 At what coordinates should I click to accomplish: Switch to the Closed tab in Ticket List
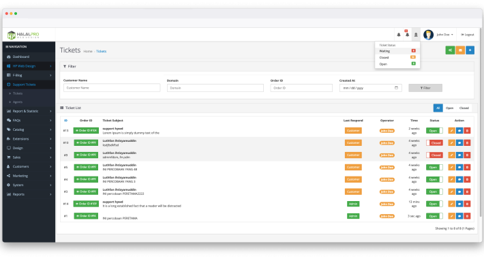click(464, 108)
